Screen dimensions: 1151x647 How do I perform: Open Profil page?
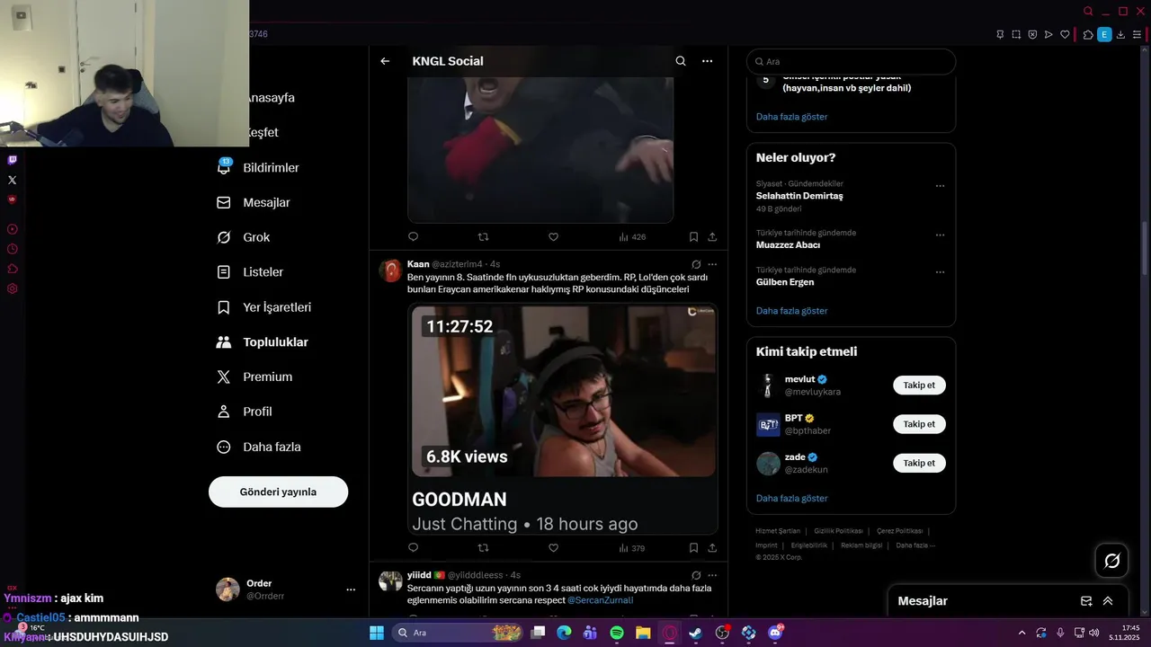[245, 412]
